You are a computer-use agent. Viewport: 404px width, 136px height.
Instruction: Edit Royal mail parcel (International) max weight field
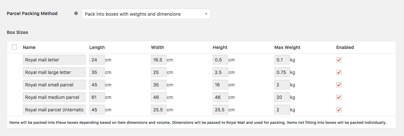pos(282,110)
